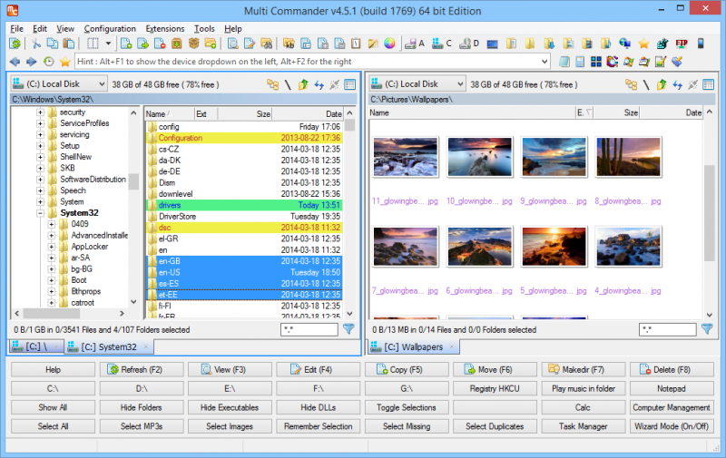The height and width of the screenshot is (458, 726).
Task: Click folder tree horizontal scrollbar thumb
Action: pyautogui.click(x=52, y=313)
